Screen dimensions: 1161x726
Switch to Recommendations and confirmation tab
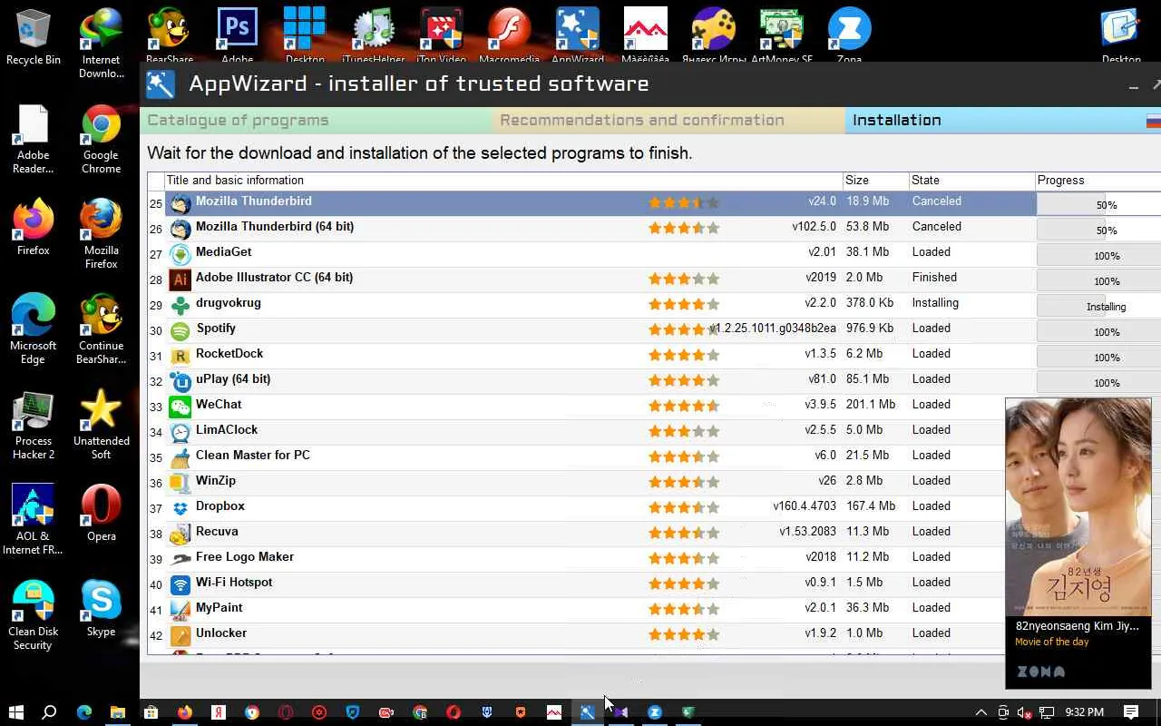point(669,121)
